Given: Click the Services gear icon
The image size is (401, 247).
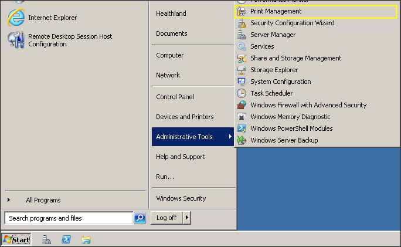Looking at the screenshot, I should point(242,46).
